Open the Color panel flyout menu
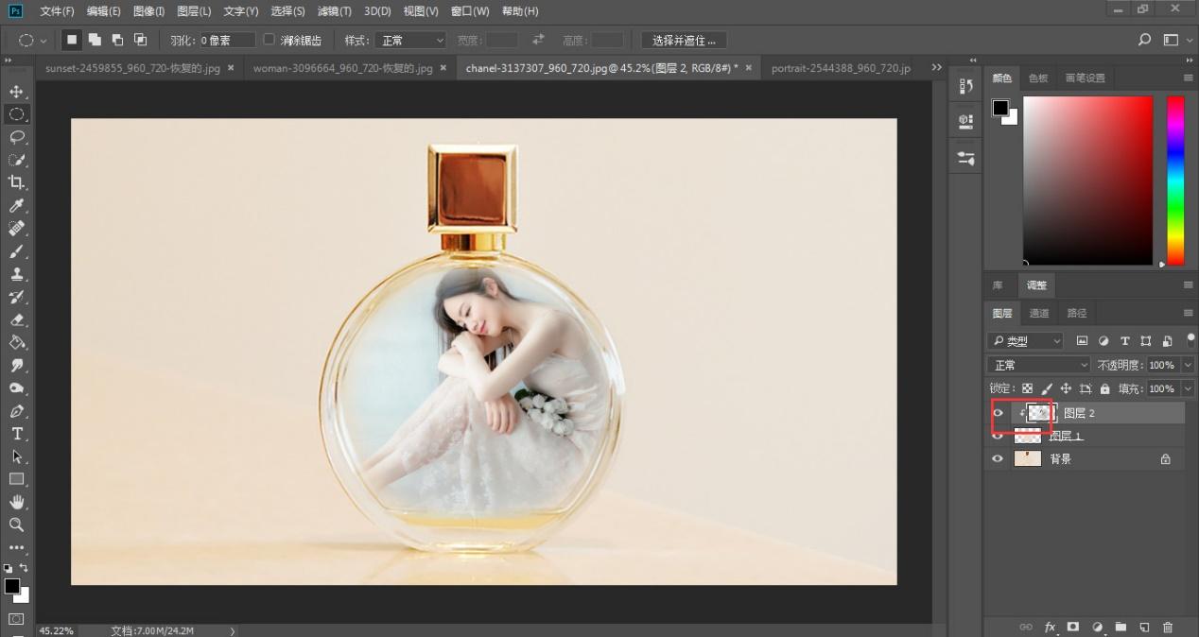 pyautogui.click(x=1189, y=77)
